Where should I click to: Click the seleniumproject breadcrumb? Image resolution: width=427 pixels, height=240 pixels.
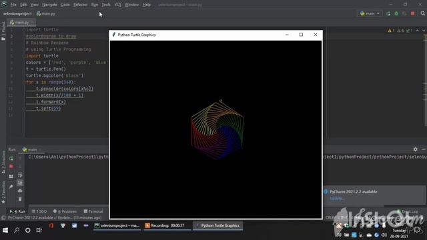pos(17,13)
